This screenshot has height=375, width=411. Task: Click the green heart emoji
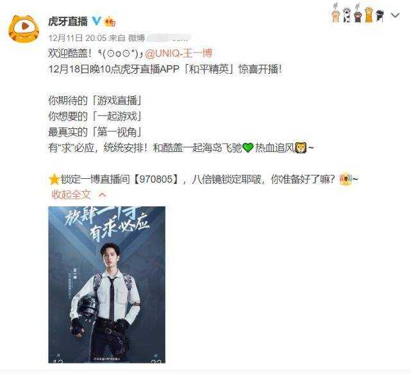[247, 147]
